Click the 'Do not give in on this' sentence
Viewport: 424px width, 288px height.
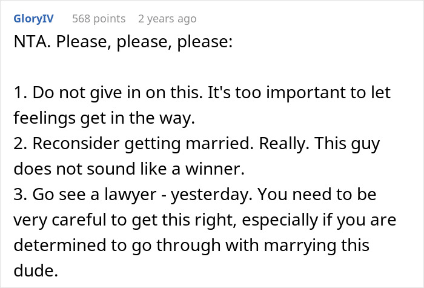pyautogui.click(x=118, y=93)
